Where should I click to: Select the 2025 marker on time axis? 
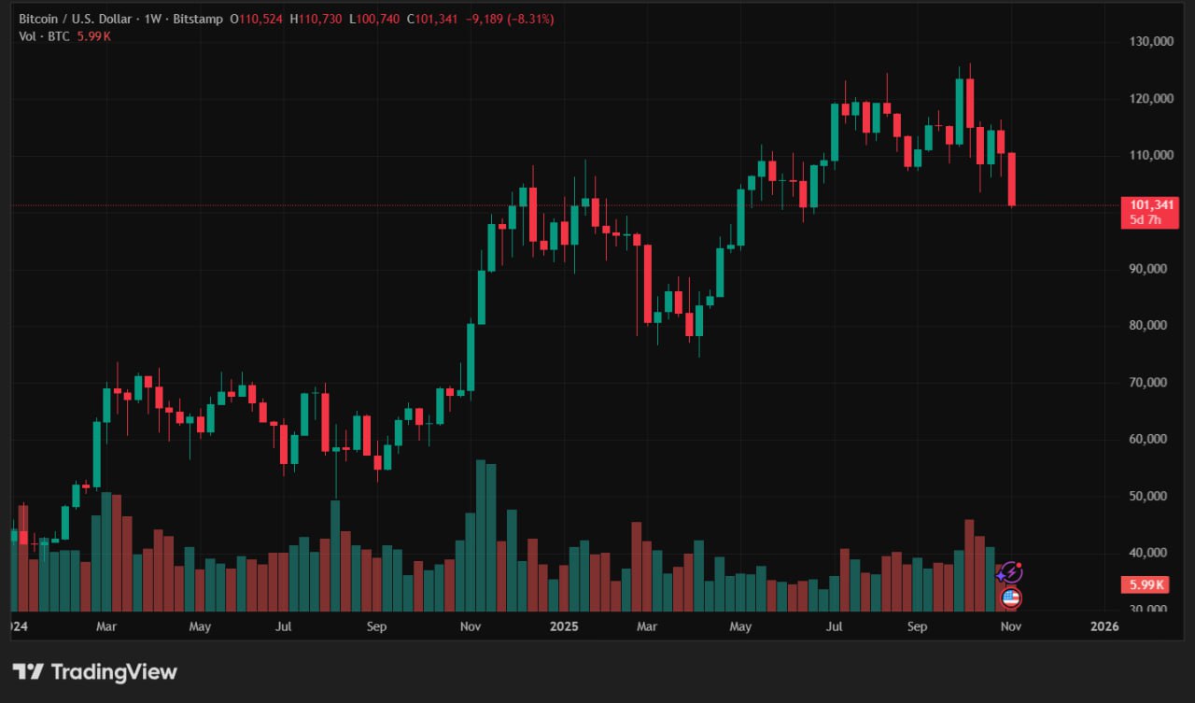tap(563, 626)
